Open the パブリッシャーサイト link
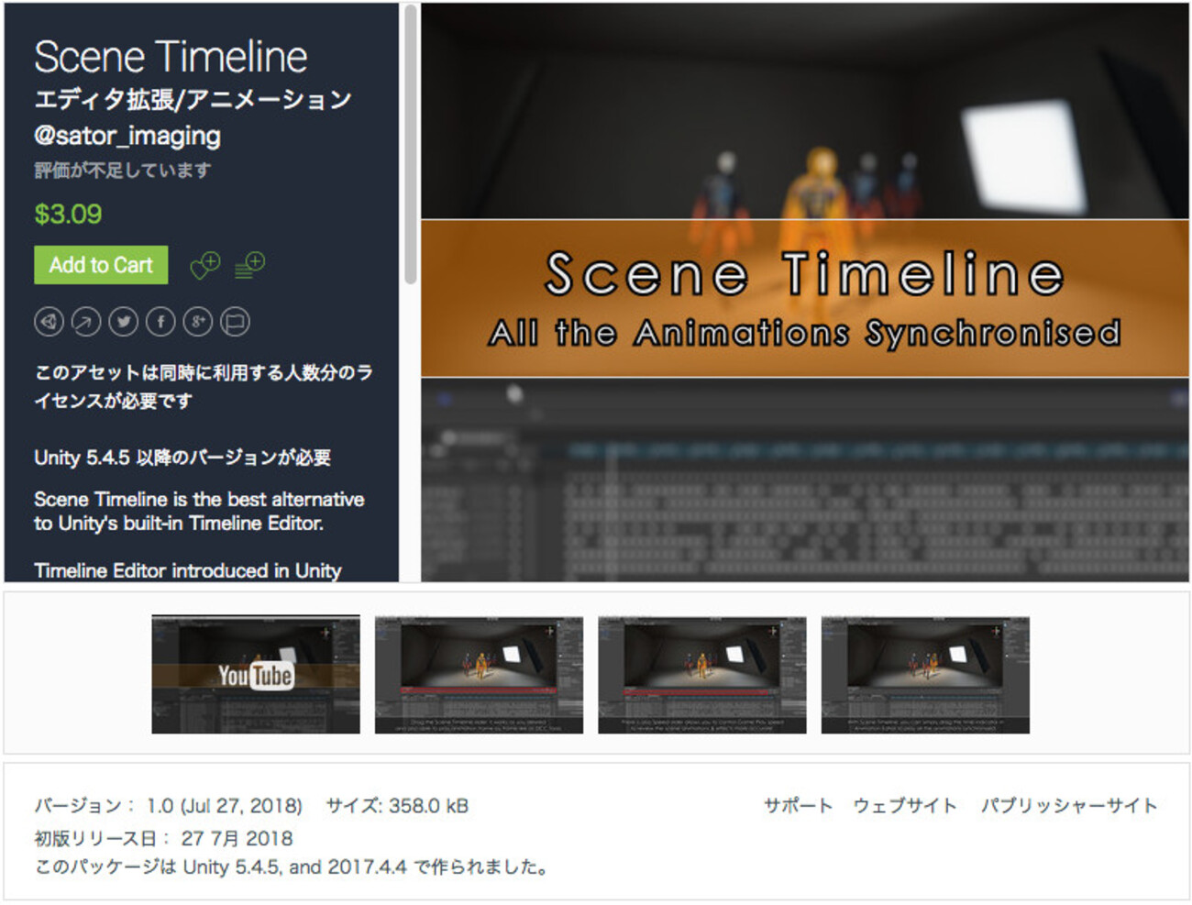 1069,805
